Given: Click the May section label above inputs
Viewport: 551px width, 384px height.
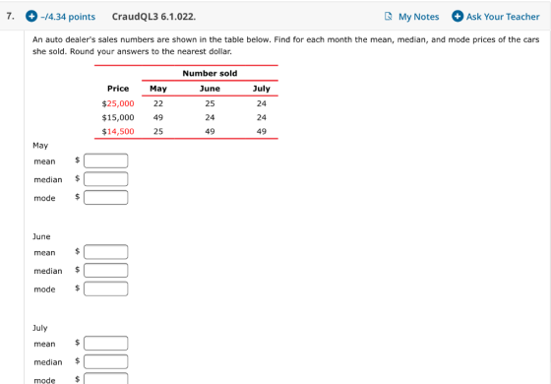Looking at the screenshot, I should click(x=40, y=146).
